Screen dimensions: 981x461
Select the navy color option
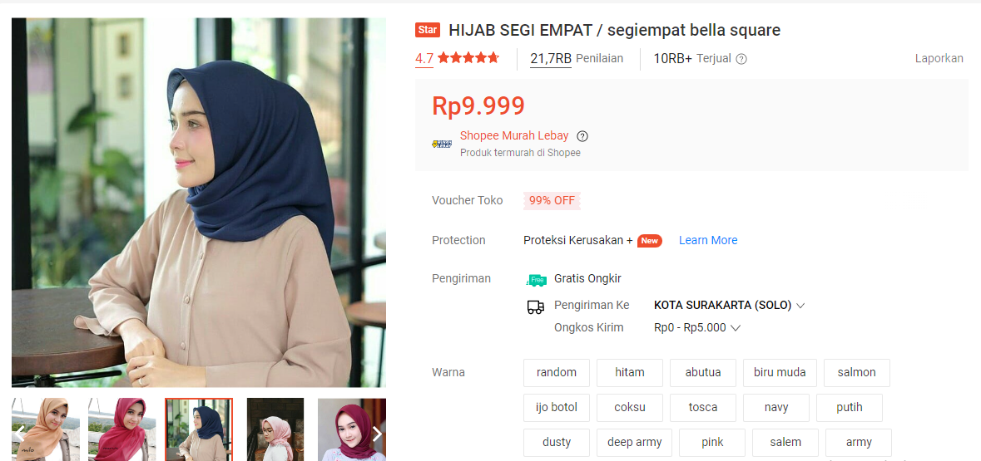tap(776, 407)
